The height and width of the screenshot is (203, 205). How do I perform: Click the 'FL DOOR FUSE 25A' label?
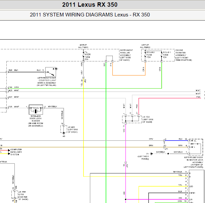88,56
